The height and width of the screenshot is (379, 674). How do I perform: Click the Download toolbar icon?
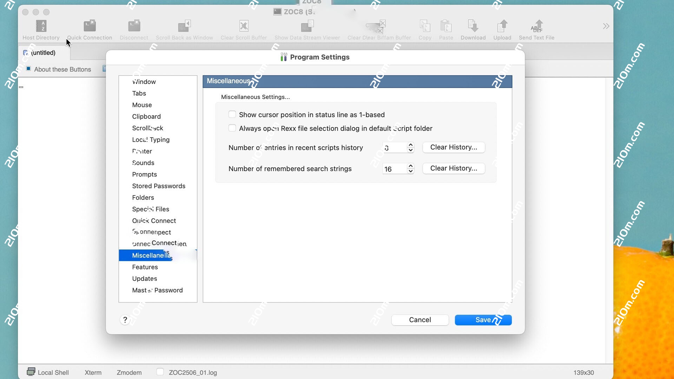[473, 26]
